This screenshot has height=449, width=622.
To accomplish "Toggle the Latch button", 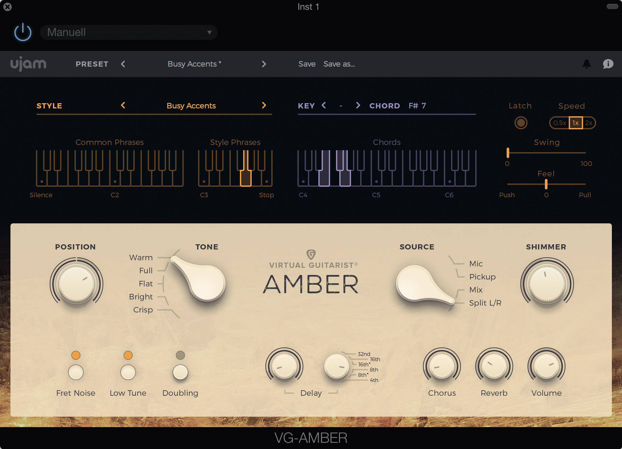I will click(521, 123).
